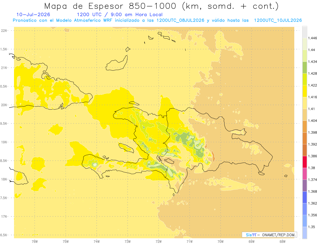Pick the purple legend swatch between 1.368 and 1.374
Image resolution: width=317 pixels, height=245 pixels.
click(x=305, y=186)
